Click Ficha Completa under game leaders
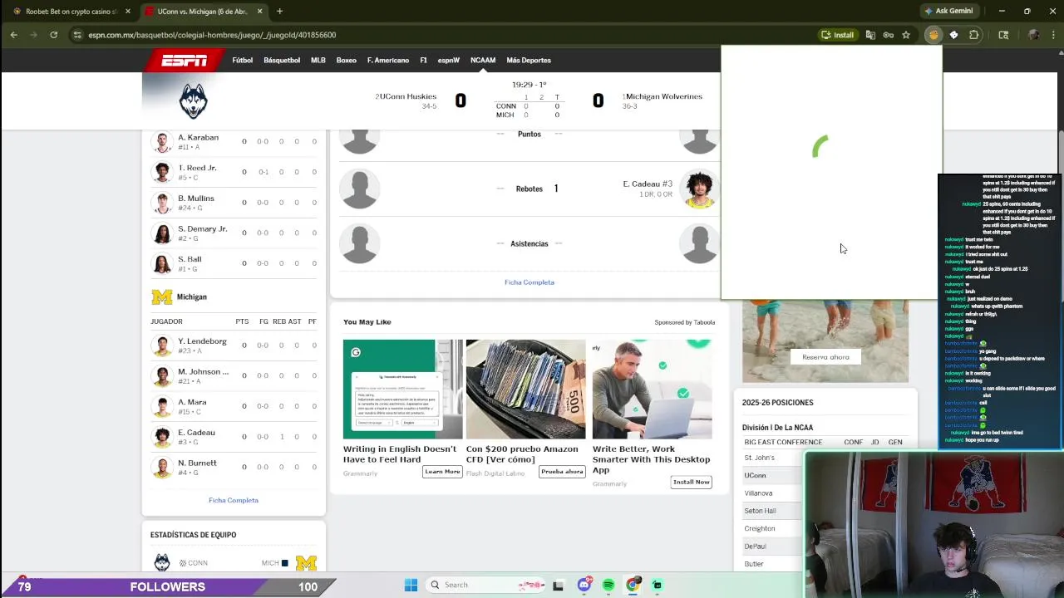The height and width of the screenshot is (598, 1064). click(x=530, y=282)
